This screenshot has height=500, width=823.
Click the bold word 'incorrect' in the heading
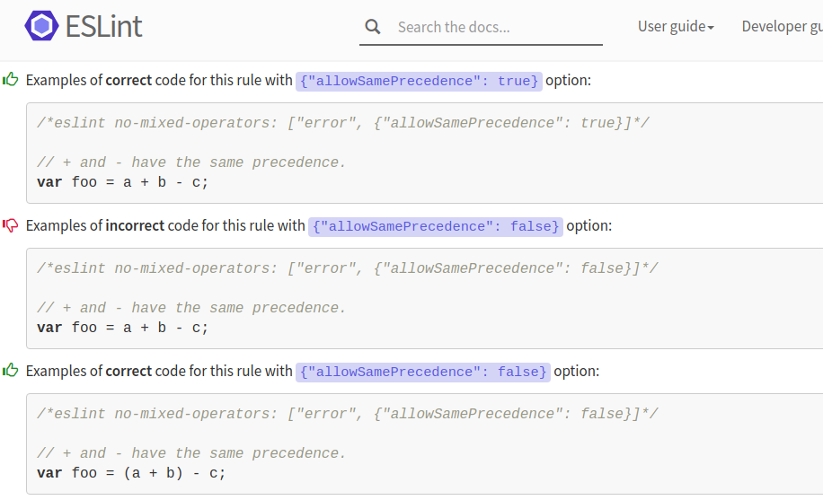[135, 226]
